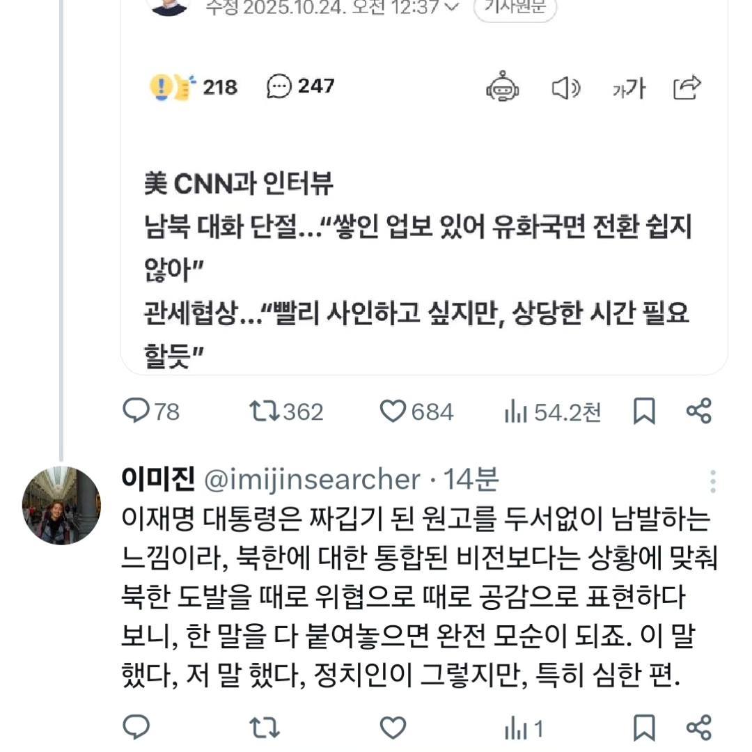Click the reply icon on the main tweet
The width and height of the screenshot is (752, 752).
(x=139, y=412)
